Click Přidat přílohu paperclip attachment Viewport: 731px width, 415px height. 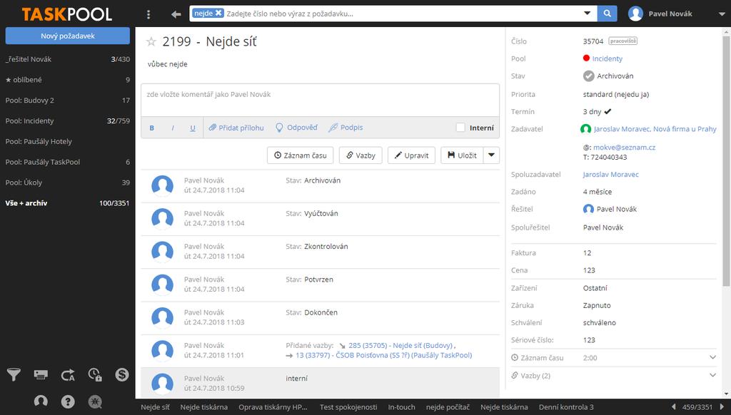pos(236,128)
